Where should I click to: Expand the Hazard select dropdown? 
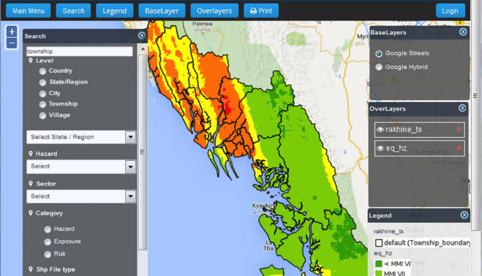coord(130,166)
